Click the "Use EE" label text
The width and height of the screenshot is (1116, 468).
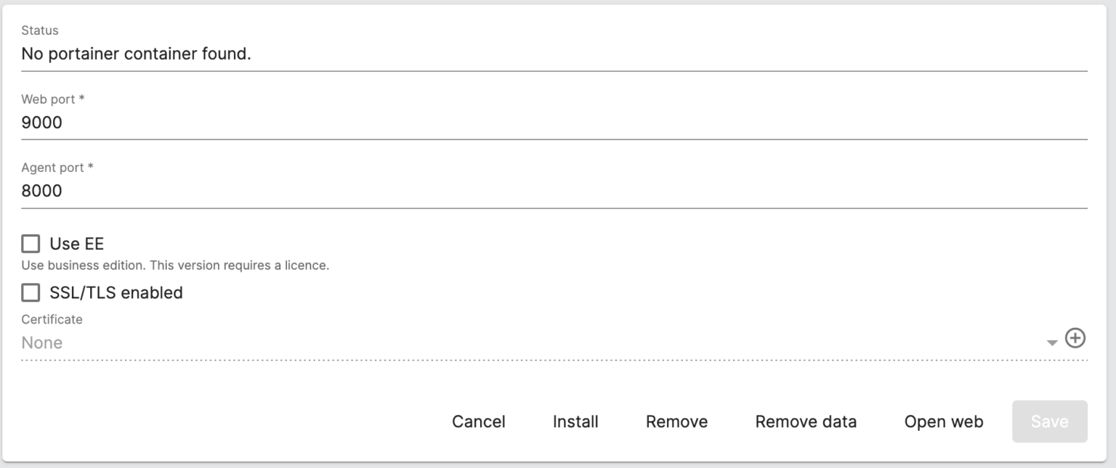[77, 244]
